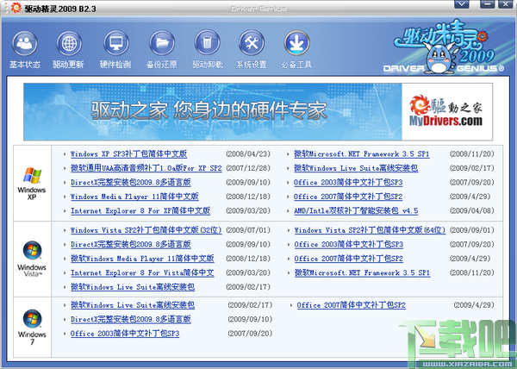Minimize the Driver Genius window
517x369 pixels.
click(x=488, y=4)
